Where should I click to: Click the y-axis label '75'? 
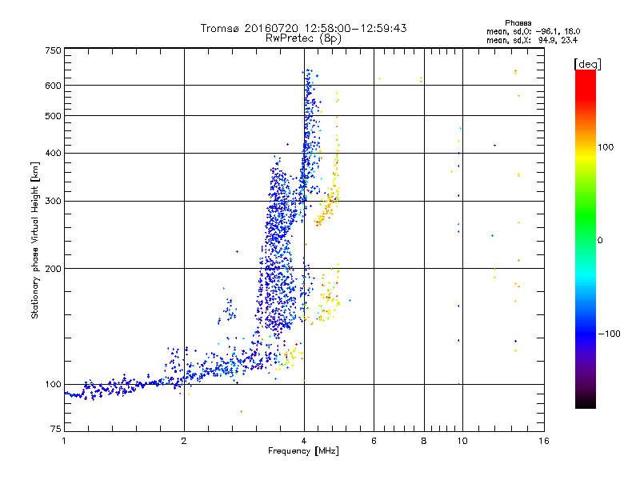click(56, 429)
